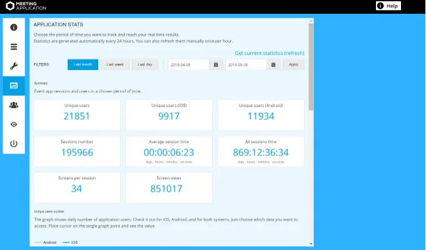Filter stats by Last day
This screenshot has height=250, width=426.
coord(145,65)
